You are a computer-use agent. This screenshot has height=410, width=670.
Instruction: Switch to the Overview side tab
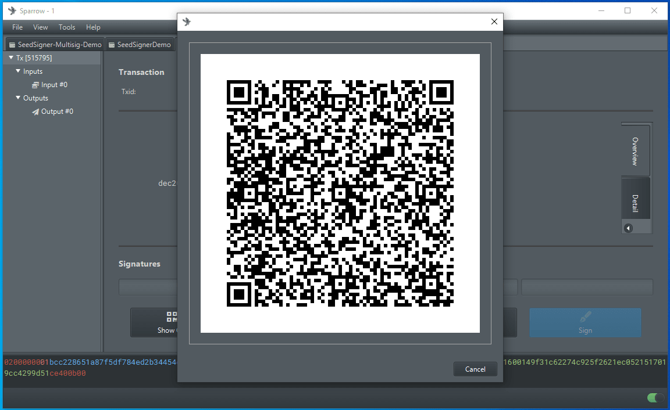(635, 151)
